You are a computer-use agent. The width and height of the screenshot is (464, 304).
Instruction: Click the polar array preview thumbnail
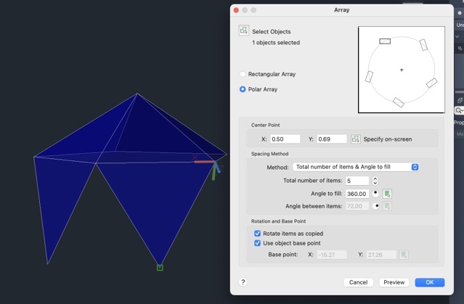pyautogui.click(x=402, y=70)
